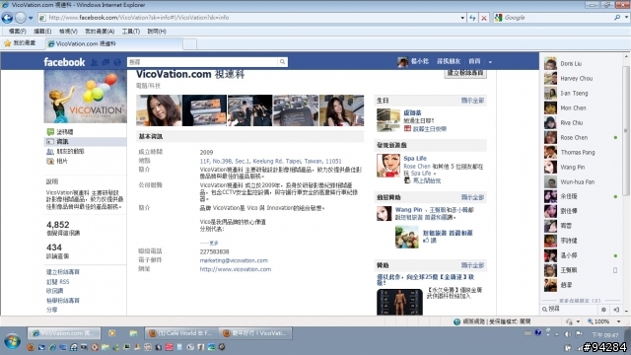Click the IE forward arrow button
The image size is (631, 355).
[x=21, y=18]
